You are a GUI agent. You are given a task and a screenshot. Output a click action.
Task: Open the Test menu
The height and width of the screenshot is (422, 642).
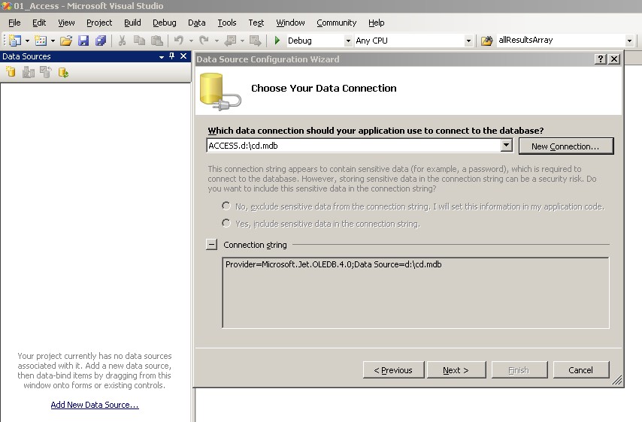(x=256, y=23)
